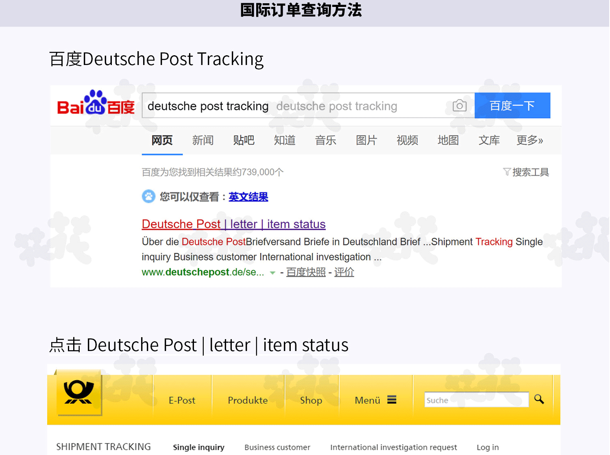
Task: Open the Produkte menu item
Action: click(x=248, y=400)
